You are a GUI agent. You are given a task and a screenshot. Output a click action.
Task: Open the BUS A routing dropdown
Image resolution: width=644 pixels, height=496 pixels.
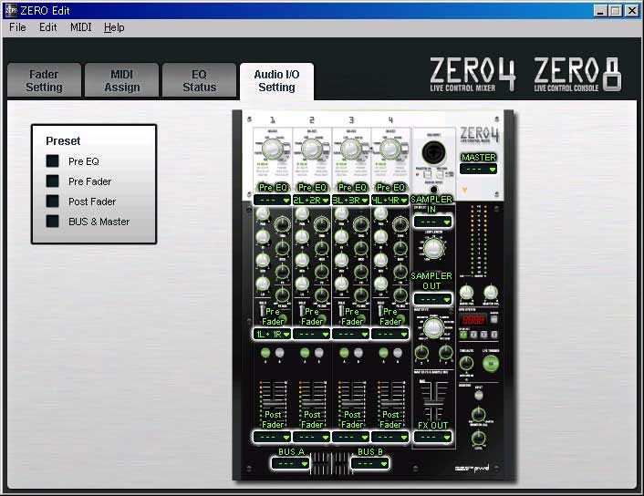pyautogui.click(x=292, y=463)
